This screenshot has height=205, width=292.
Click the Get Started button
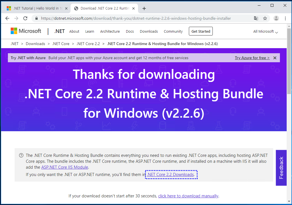point(201,31)
